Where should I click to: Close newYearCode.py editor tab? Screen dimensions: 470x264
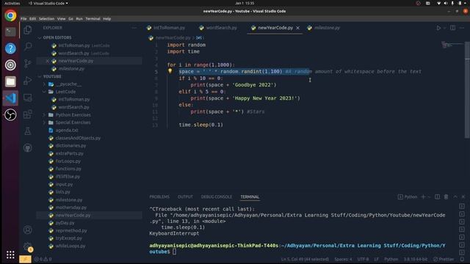[298, 28]
